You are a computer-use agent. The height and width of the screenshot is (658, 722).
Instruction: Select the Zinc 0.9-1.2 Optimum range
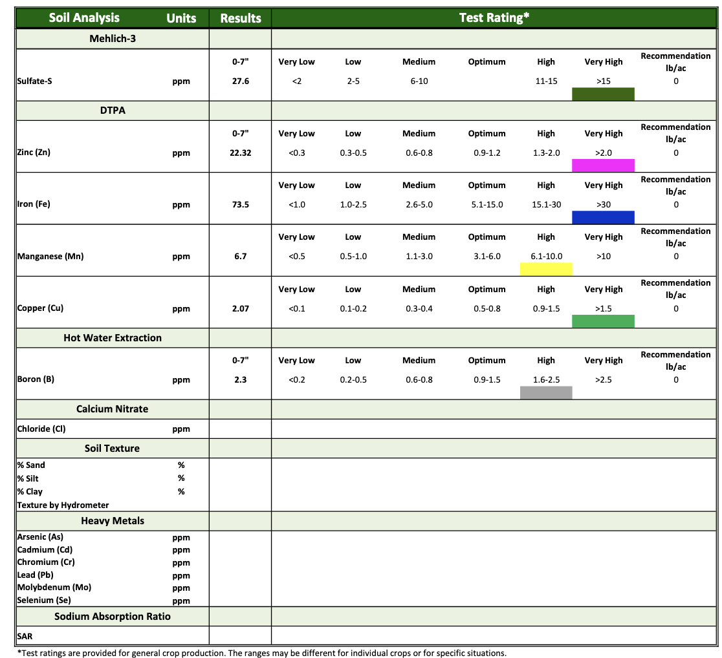pyautogui.click(x=487, y=153)
